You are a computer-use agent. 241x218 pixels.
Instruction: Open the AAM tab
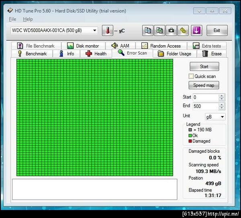click(120, 46)
